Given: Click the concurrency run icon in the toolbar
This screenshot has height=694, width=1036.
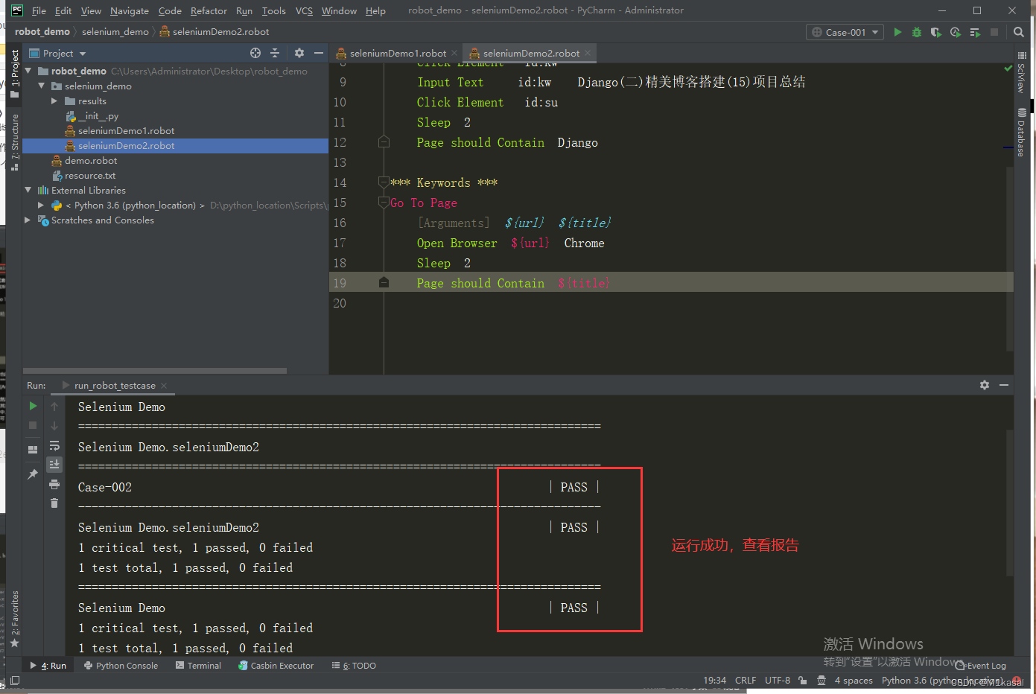Looking at the screenshot, I should (975, 32).
